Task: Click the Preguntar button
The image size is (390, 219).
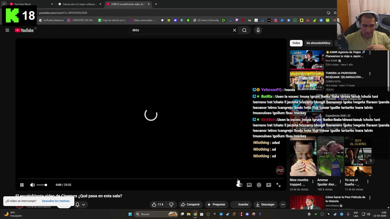Action: pos(216,204)
